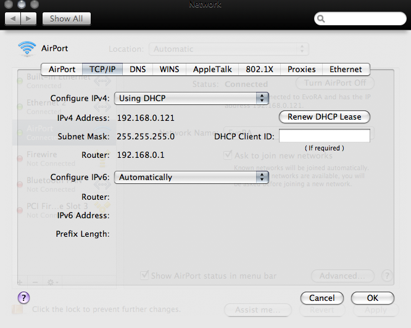This screenshot has height=328, width=411.
Task: Click the dimmed help button beside Advanced
Action: pyautogui.click(x=387, y=276)
